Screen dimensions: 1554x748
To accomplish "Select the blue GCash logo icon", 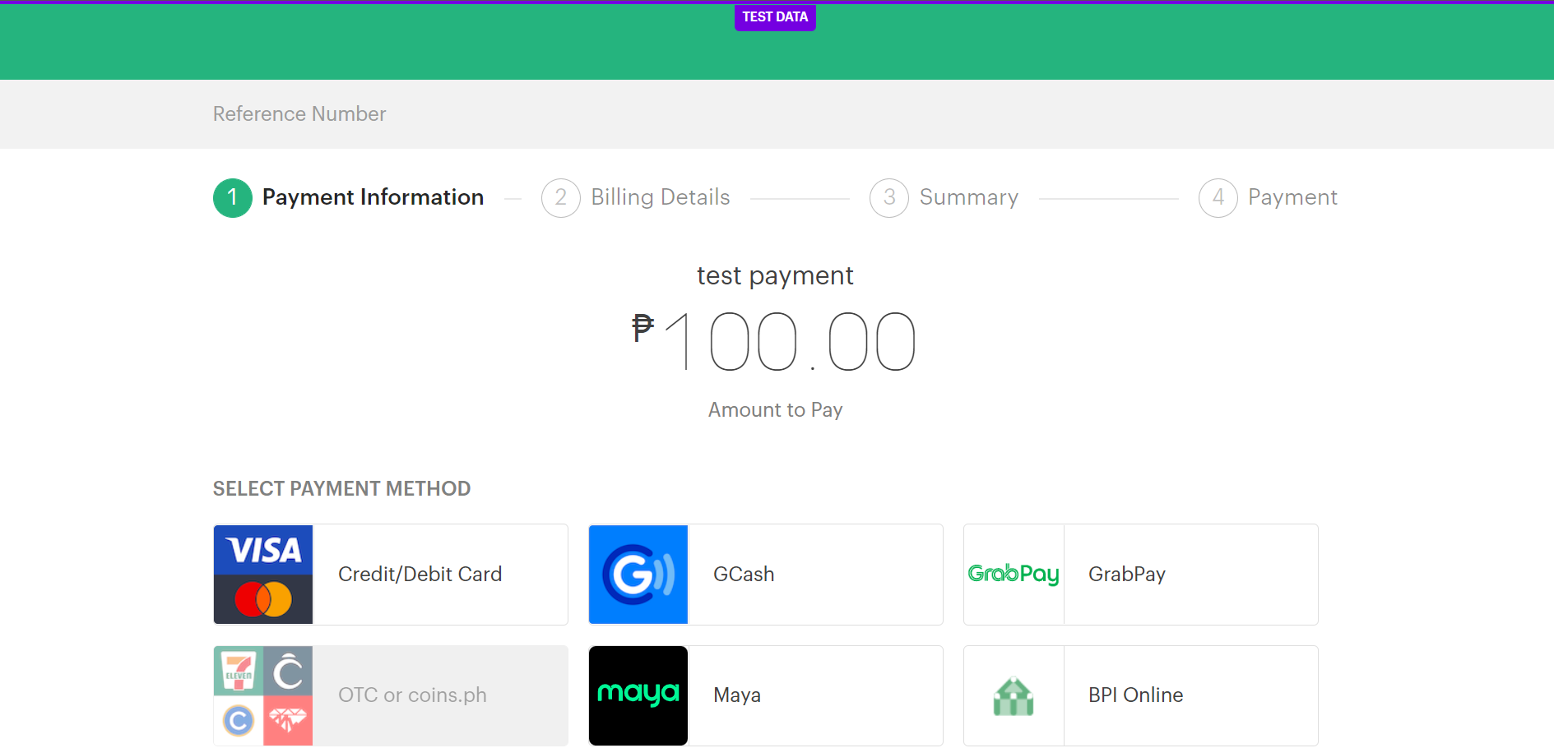I will (638, 574).
